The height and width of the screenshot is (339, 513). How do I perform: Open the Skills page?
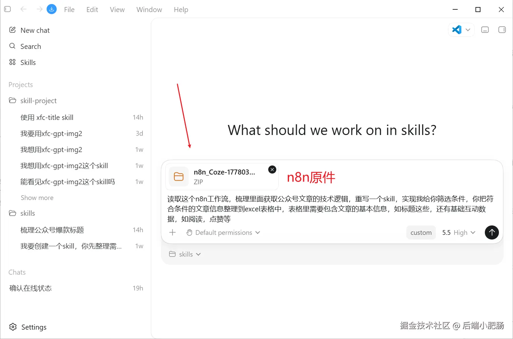[x=76, y=62]
